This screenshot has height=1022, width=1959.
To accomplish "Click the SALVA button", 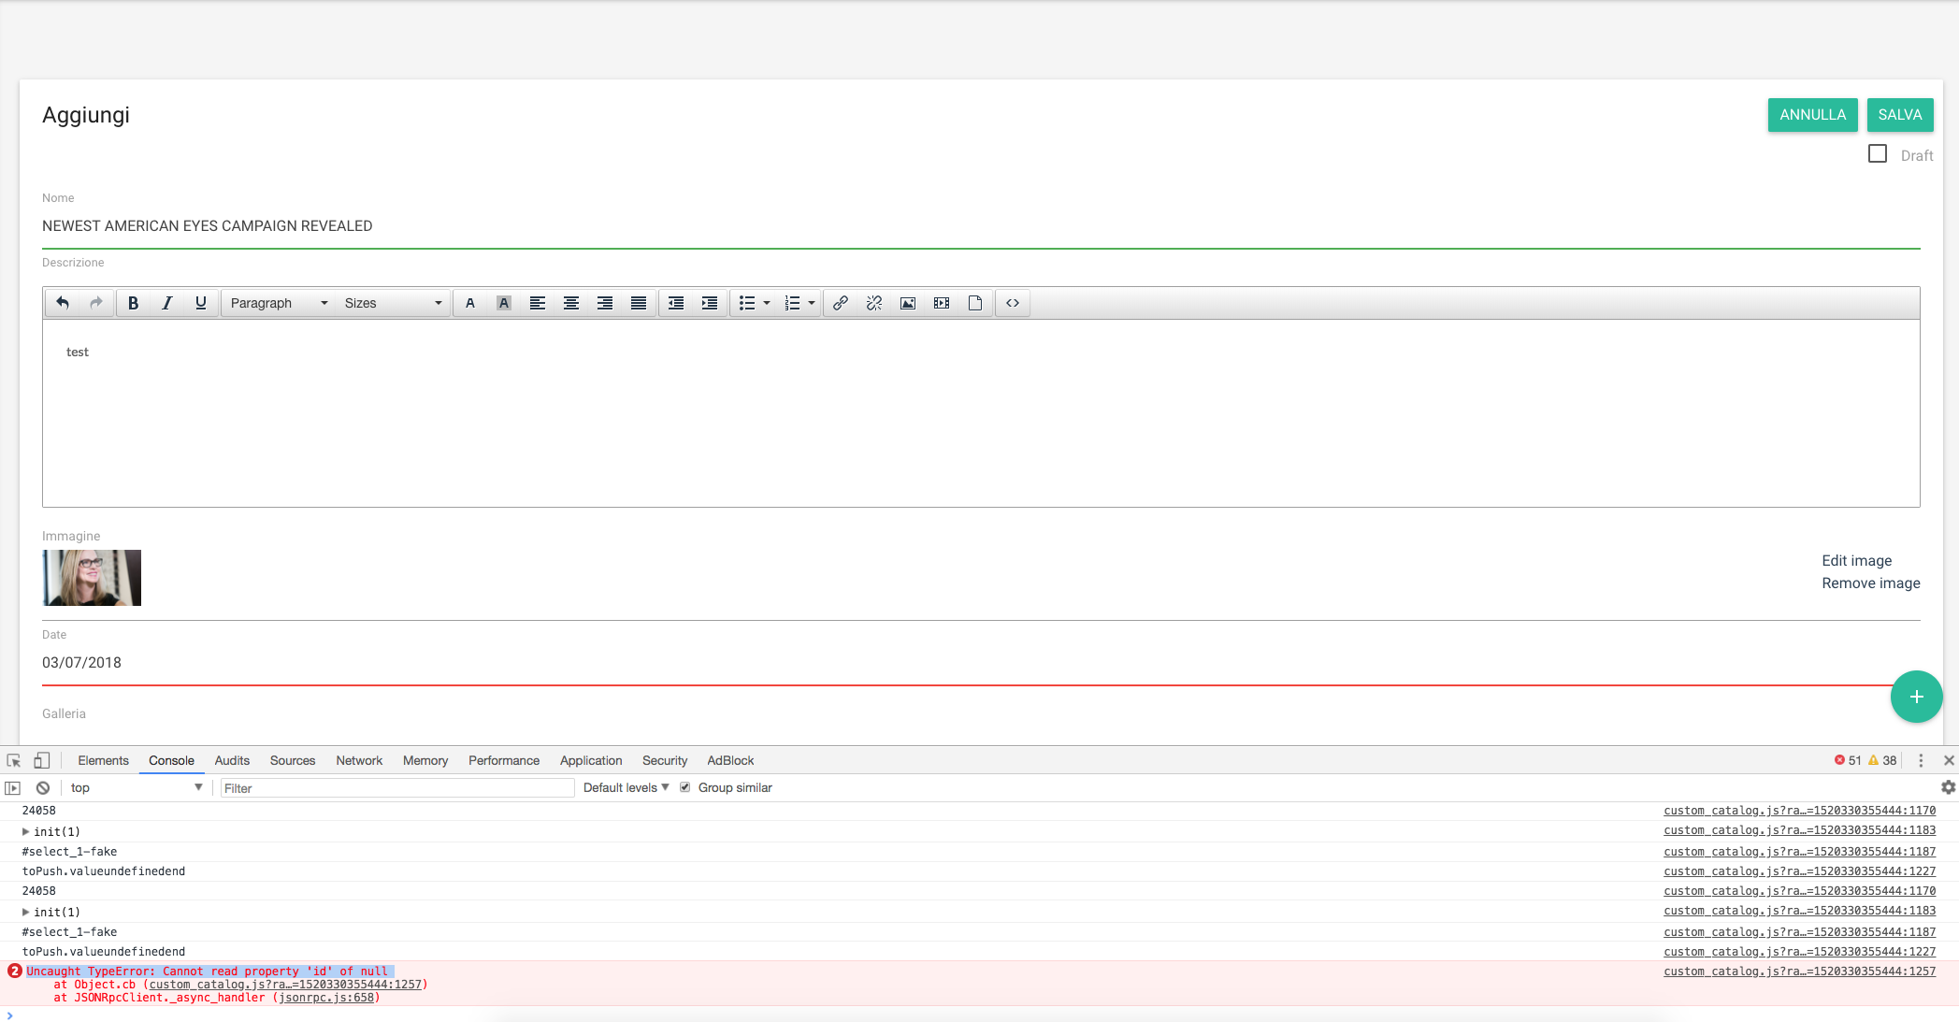I will click(1899, 115).
